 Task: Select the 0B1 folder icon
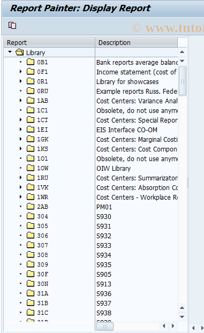coord(31,62)
